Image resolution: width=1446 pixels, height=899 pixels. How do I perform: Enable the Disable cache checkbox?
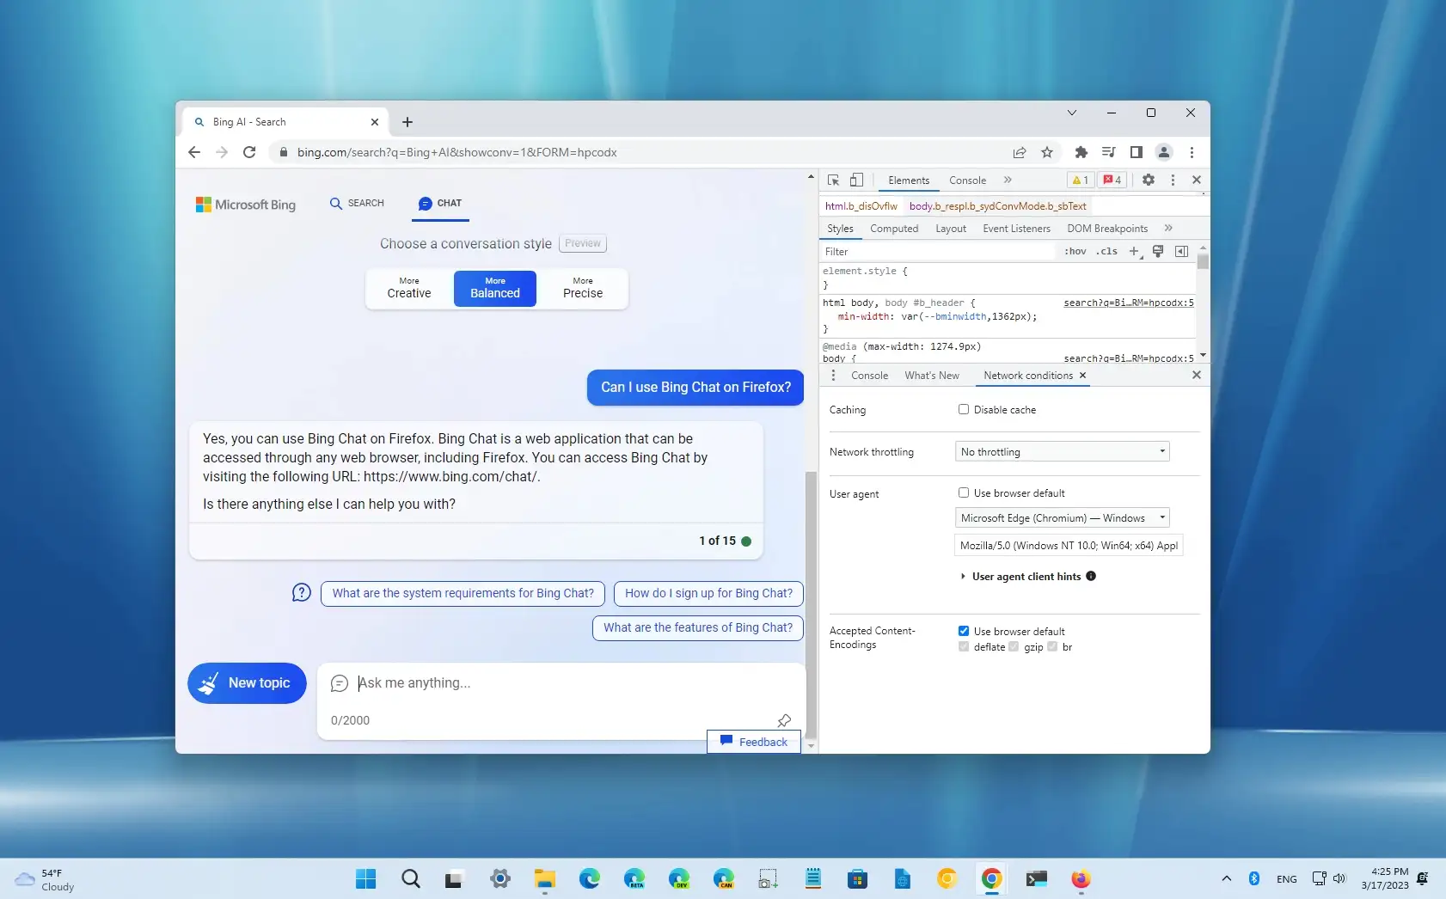(x=964, y=409)
